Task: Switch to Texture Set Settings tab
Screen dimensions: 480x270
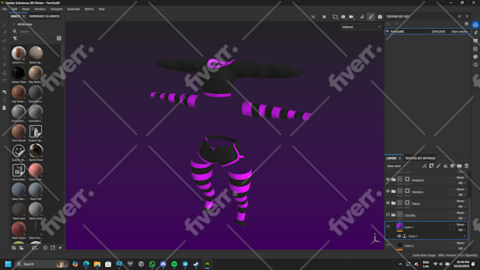Action: [420, 158]
